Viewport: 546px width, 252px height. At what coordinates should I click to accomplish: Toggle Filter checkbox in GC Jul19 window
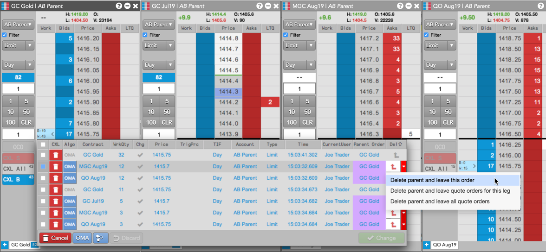[x=145, y=35]
